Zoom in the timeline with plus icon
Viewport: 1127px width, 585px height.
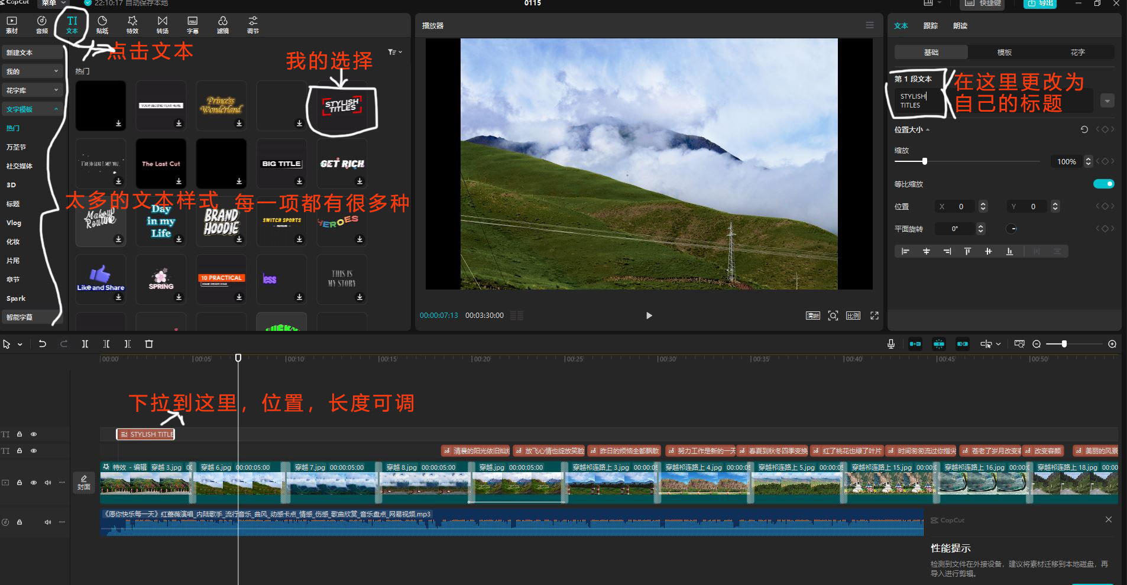pos(1112,344)
